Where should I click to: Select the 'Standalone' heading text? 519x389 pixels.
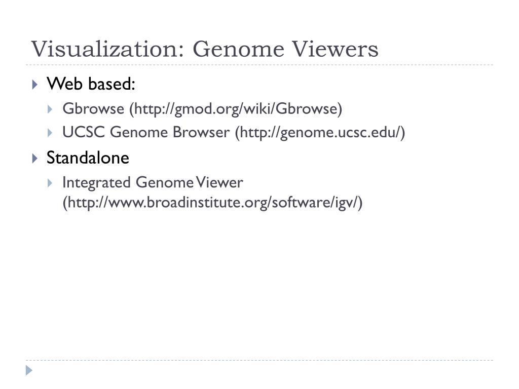(x=88, y=158)
